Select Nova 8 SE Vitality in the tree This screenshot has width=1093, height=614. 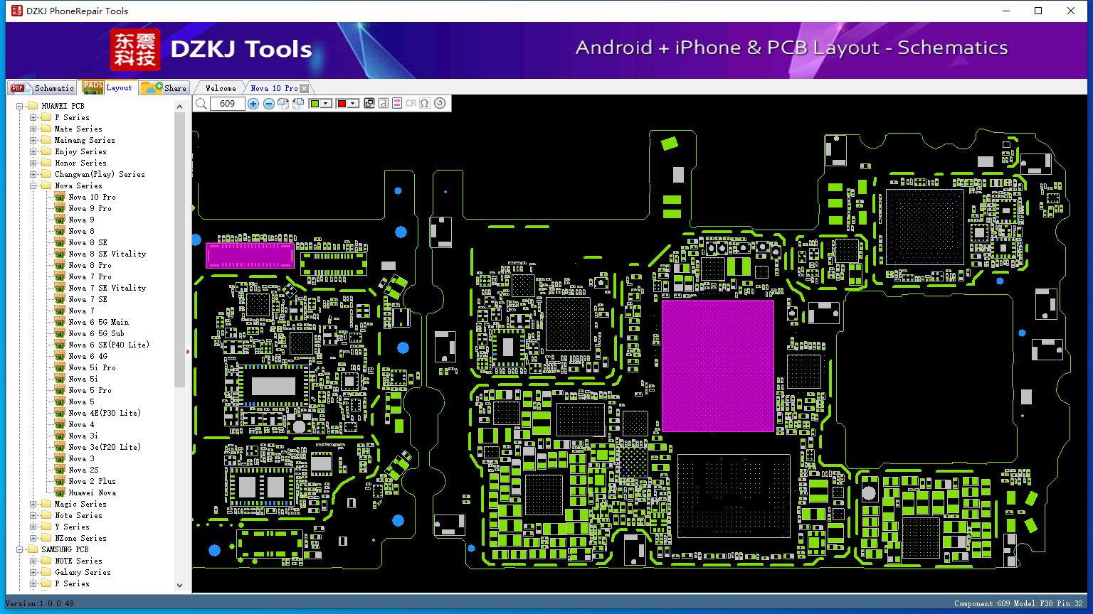[107, 254]
